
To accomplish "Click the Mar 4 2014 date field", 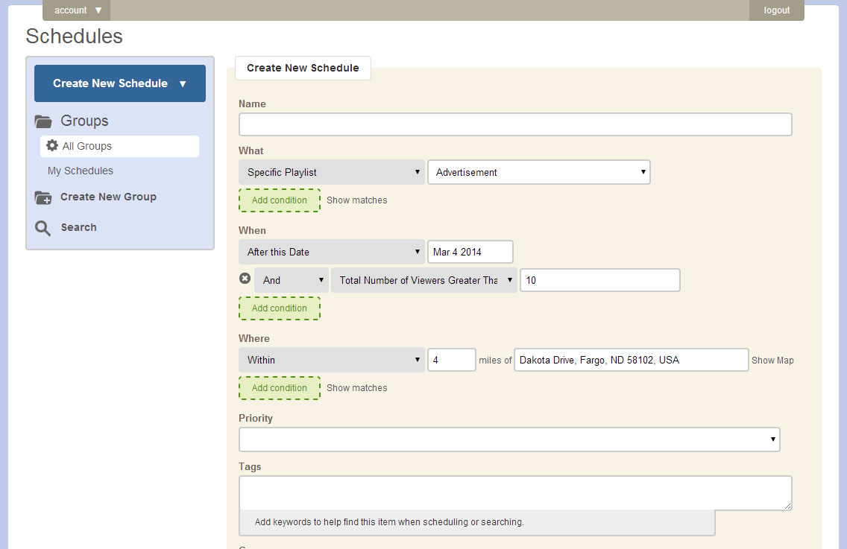I will [470, 252].
